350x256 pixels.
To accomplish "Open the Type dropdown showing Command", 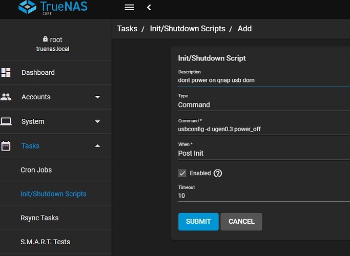I will click(x=261, y=104).
